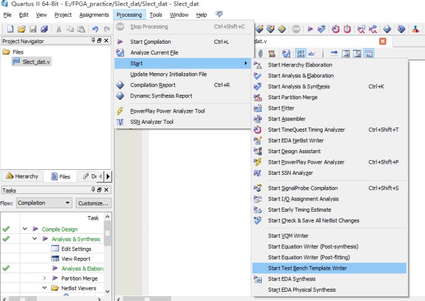
Task: Select Start Test Bench Template Writer
Action: coord(330,268)
